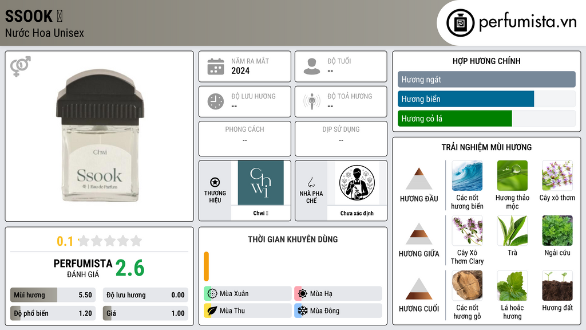Open the Chwi brand logo
The width and height of the screenshot is (586, 330).
261,183
